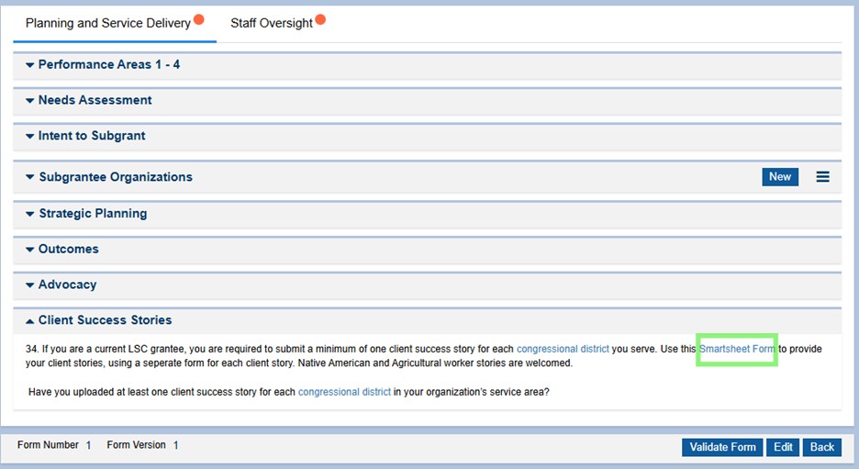
Task: Collapse the Client Success Stories section
Action: coord(105,320)
